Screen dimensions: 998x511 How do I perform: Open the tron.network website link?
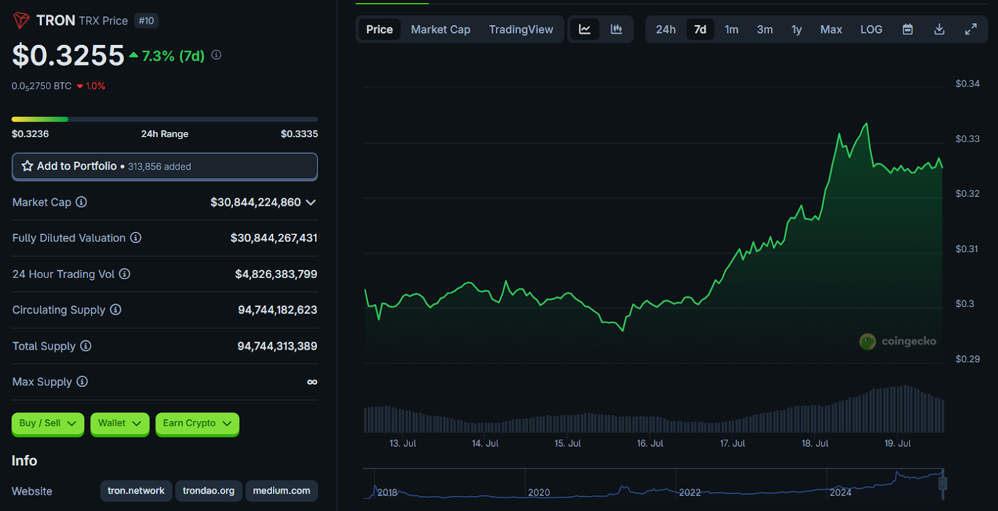click(x=136, y=490)
